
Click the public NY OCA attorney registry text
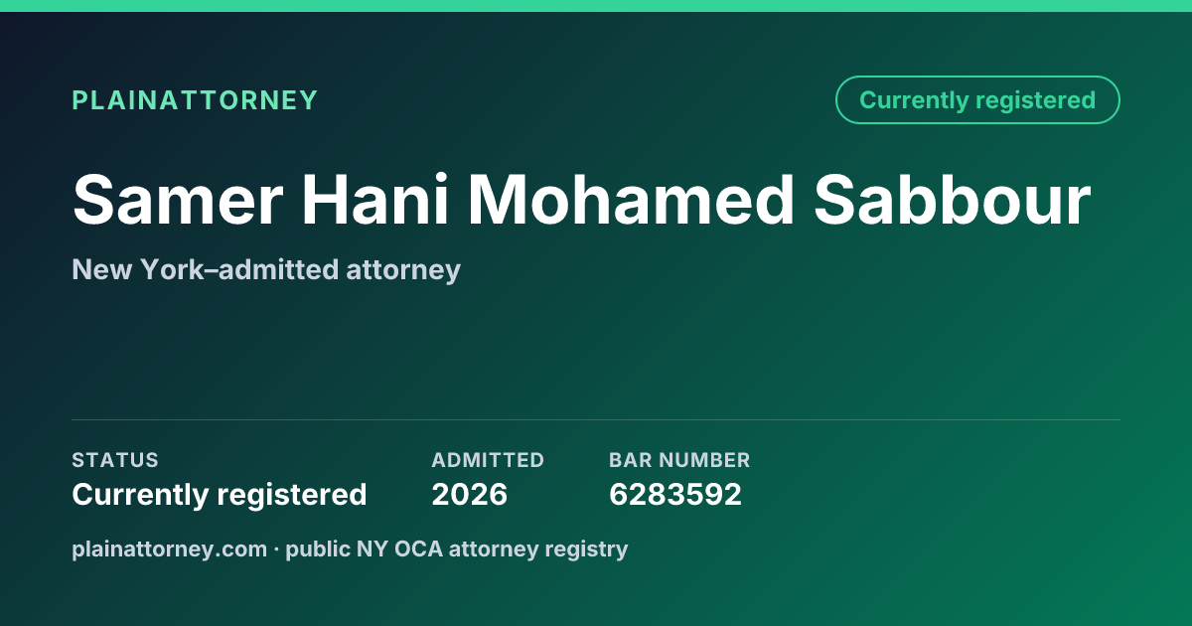click(457, 548)
